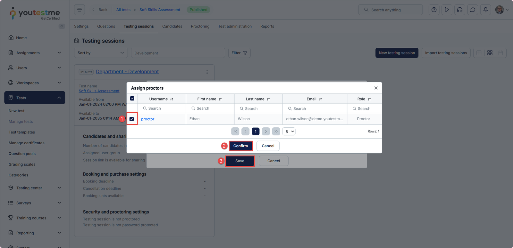This screenshot has height=248, width=513.
Task: Open the proctor username link
Action: [x=147, y=119]
